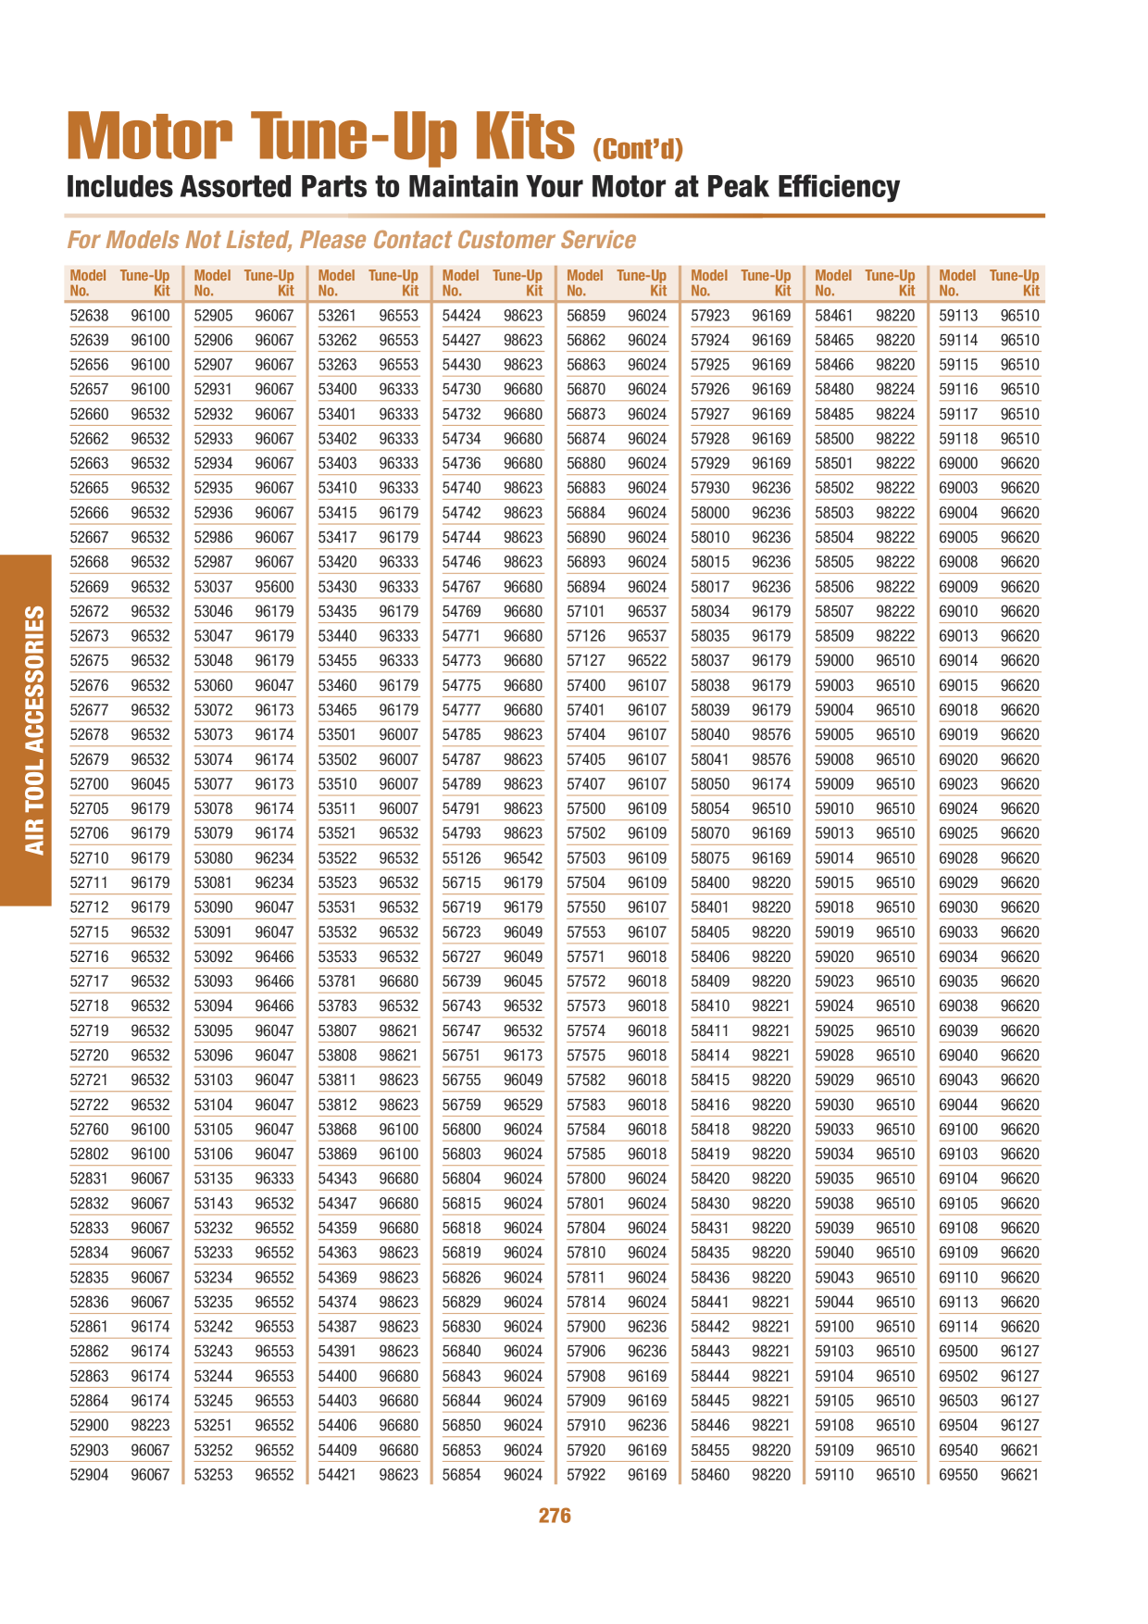Select model number 52900
Screen dimensions: 1148x1624
[x=89, y=1426]
